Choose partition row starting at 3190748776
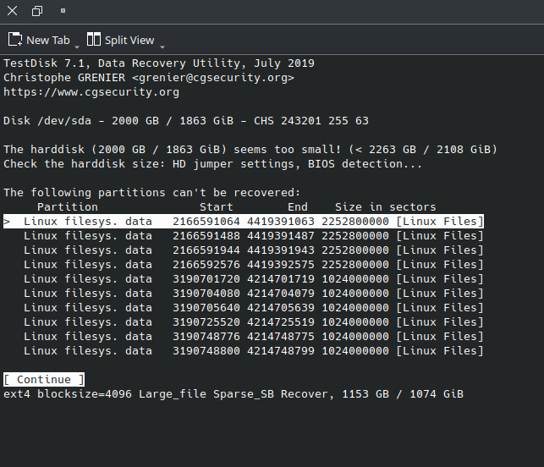This screenshot has width=544, height=467. coord(244,337)
